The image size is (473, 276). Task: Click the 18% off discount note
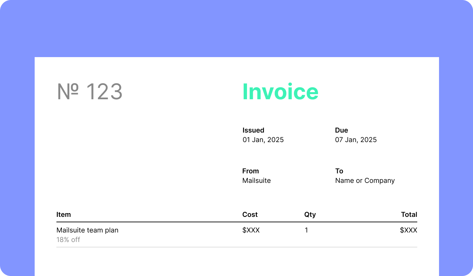[68, 240]
